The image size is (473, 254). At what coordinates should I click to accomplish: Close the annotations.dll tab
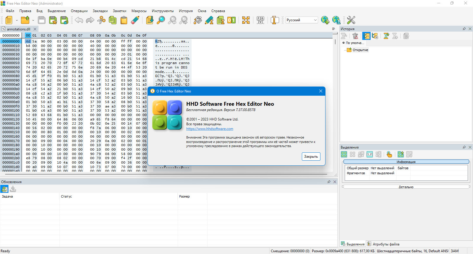pyautogui.click(x=35, y=29)
